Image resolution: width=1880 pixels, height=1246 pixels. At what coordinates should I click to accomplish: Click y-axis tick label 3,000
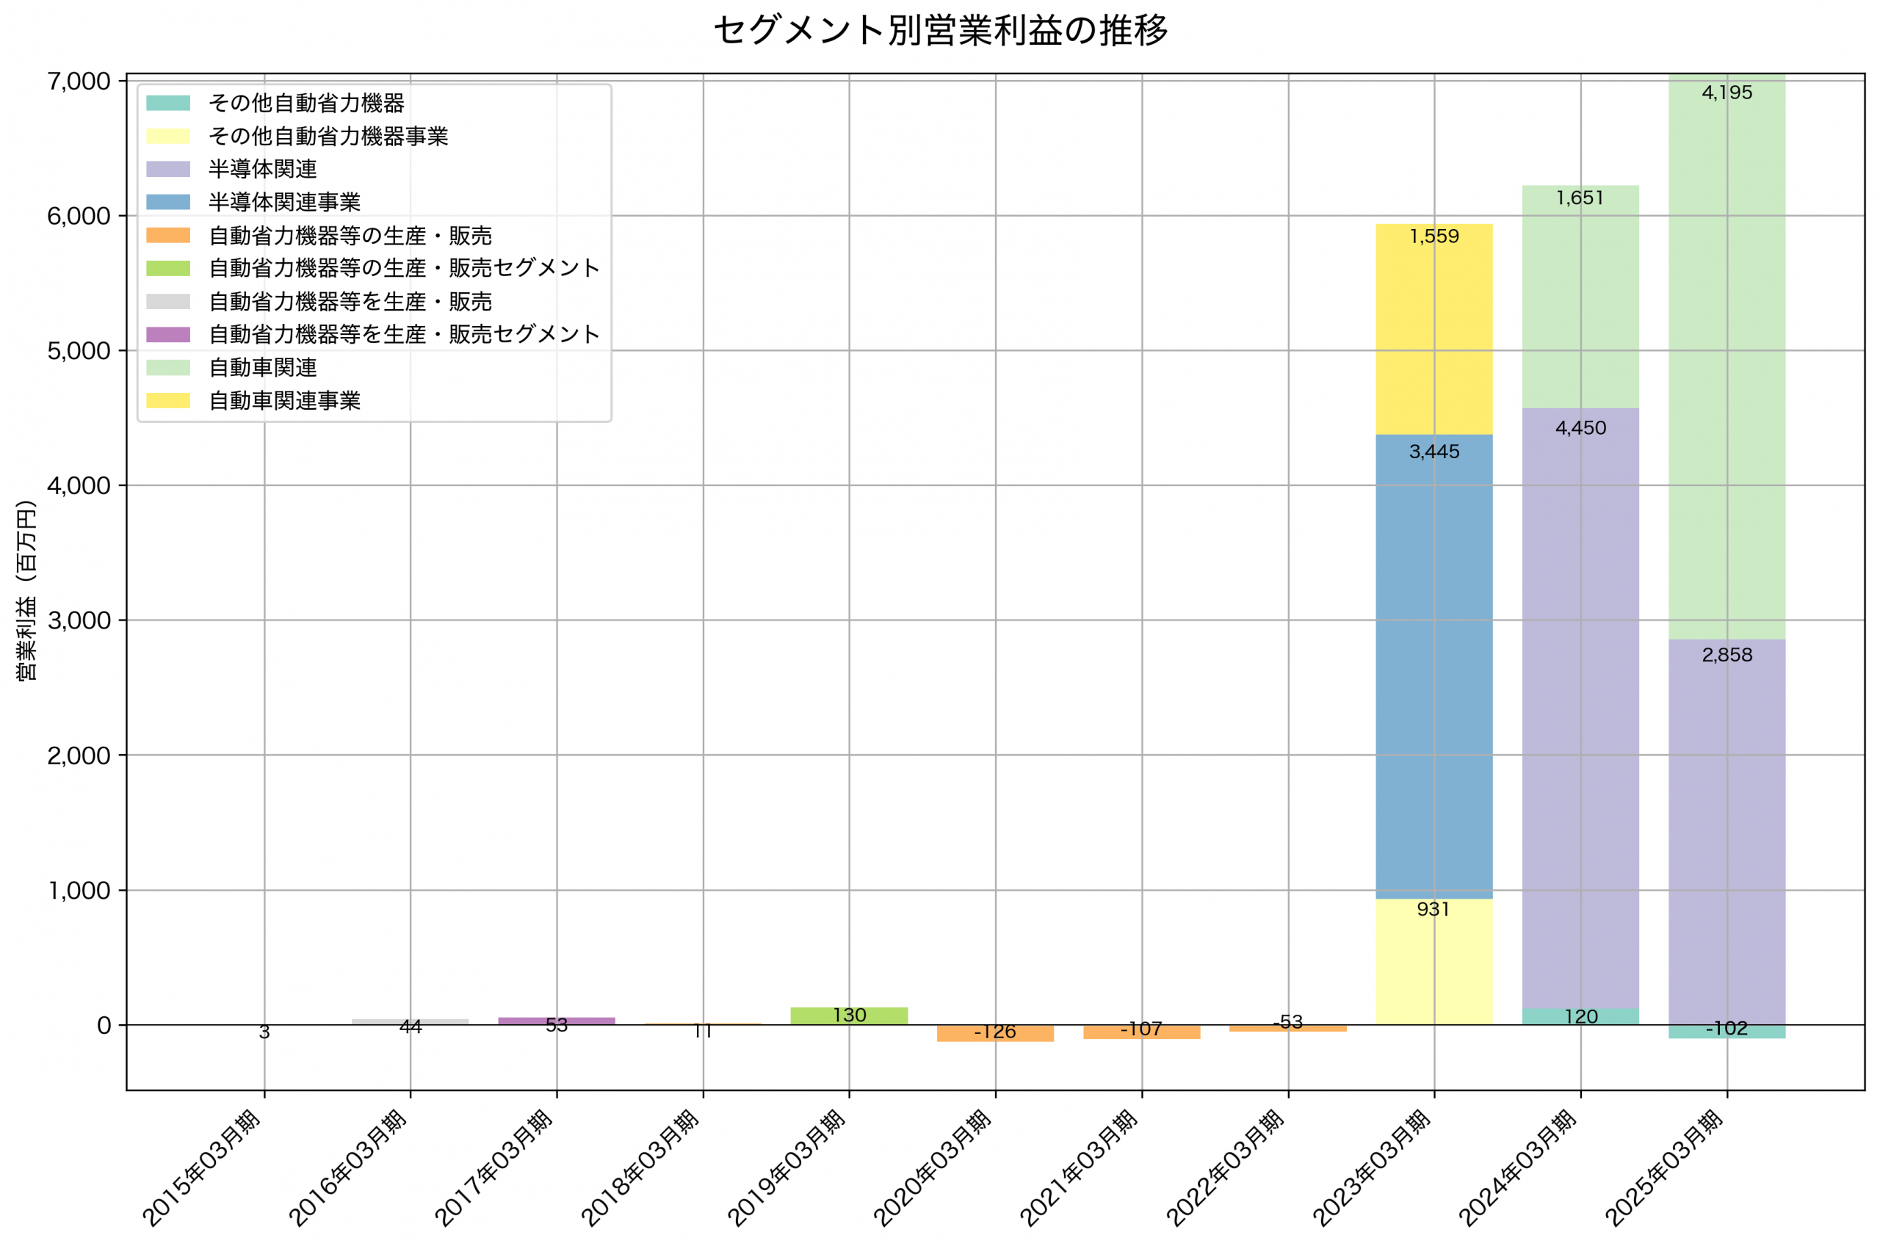[79, 620]
